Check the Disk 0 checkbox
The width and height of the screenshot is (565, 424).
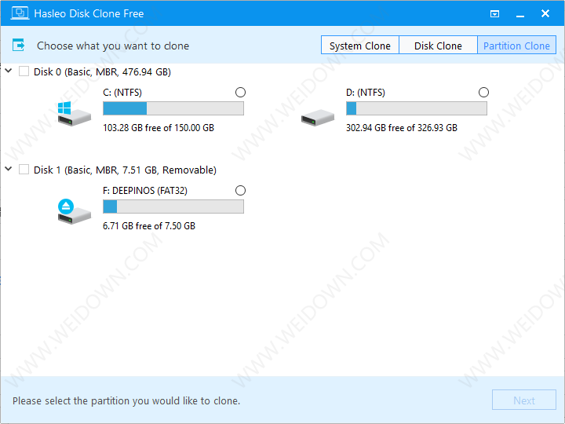24,71
